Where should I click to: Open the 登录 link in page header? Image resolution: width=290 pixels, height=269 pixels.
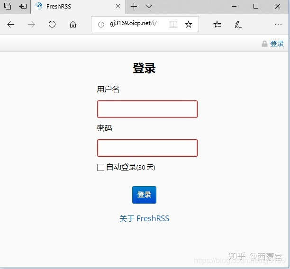point(277,44)
